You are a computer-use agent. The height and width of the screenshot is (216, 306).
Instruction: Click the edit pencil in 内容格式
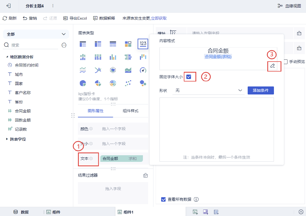tap(273, 66)
